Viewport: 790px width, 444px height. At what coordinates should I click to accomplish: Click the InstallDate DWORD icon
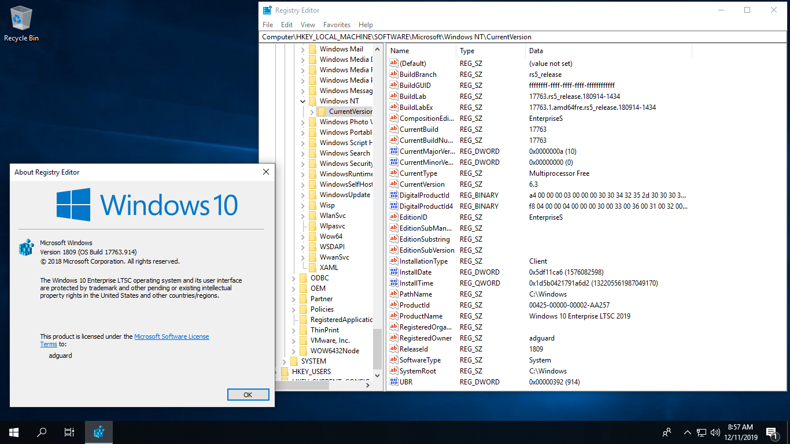pyautogui.click(x=394, y=272)
